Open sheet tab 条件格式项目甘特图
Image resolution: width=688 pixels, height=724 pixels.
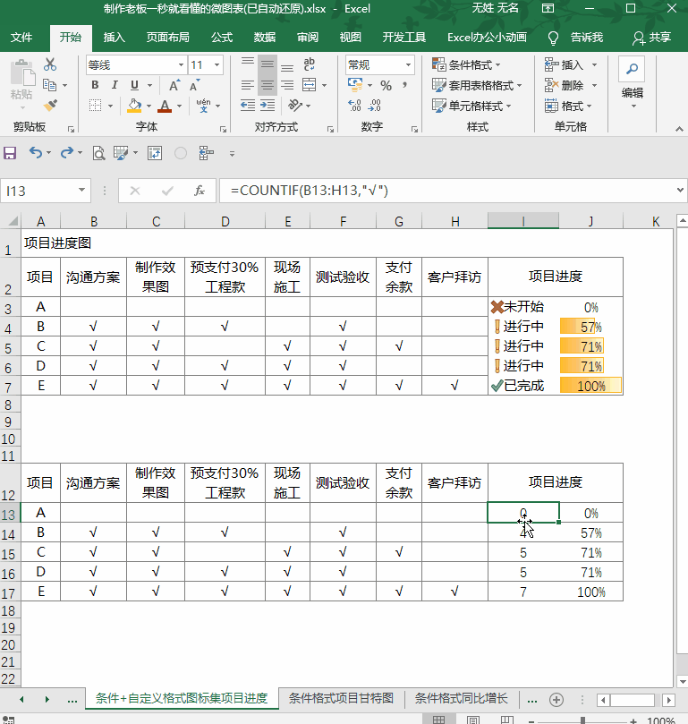click(x=341, y=698)
